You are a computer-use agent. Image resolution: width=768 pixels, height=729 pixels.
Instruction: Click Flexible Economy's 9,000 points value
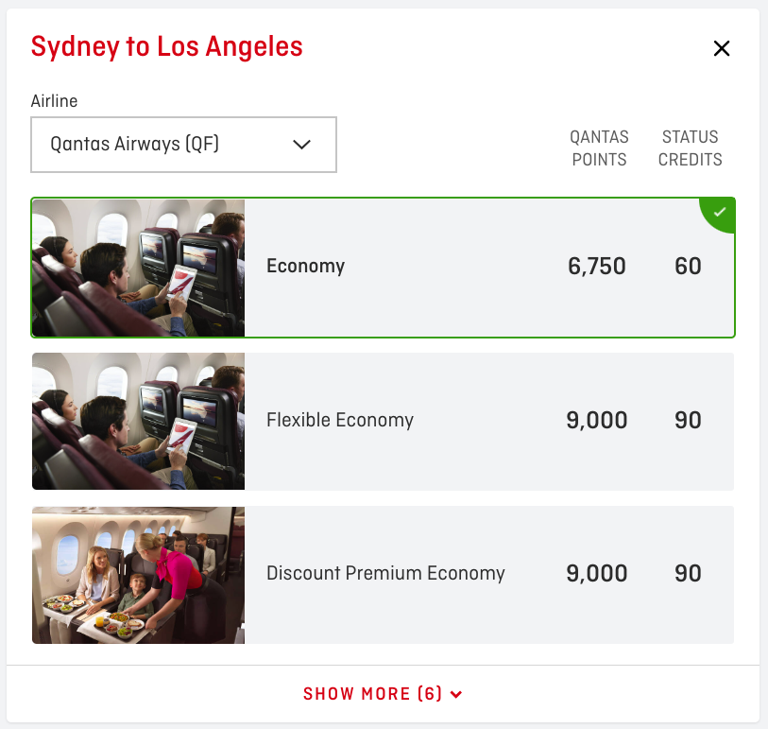pyautogui.click(x=597, y=421)
